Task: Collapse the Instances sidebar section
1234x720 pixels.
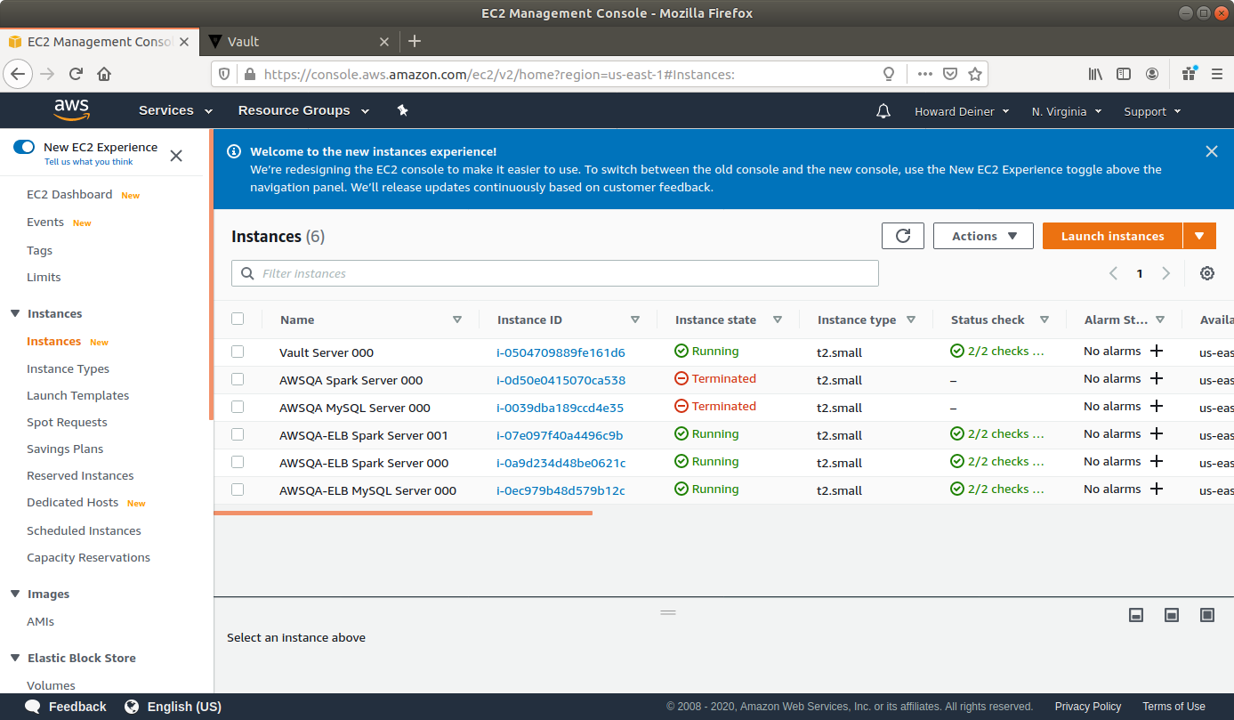Action: (x=15, y=313)
